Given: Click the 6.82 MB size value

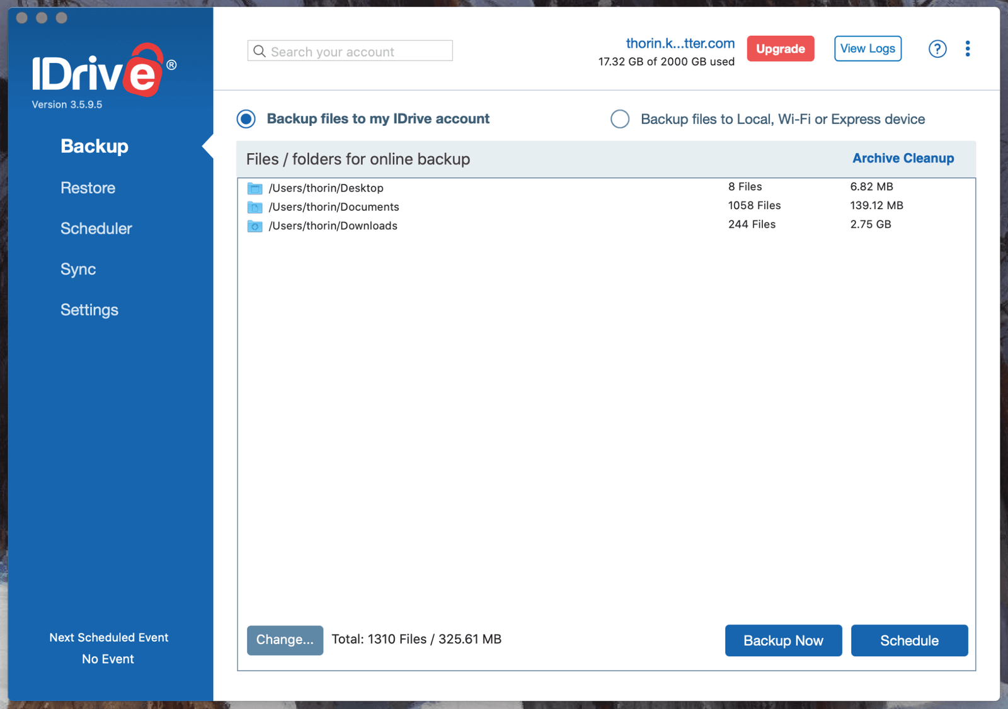Looking at the screenshot, I should pos(871,187).
